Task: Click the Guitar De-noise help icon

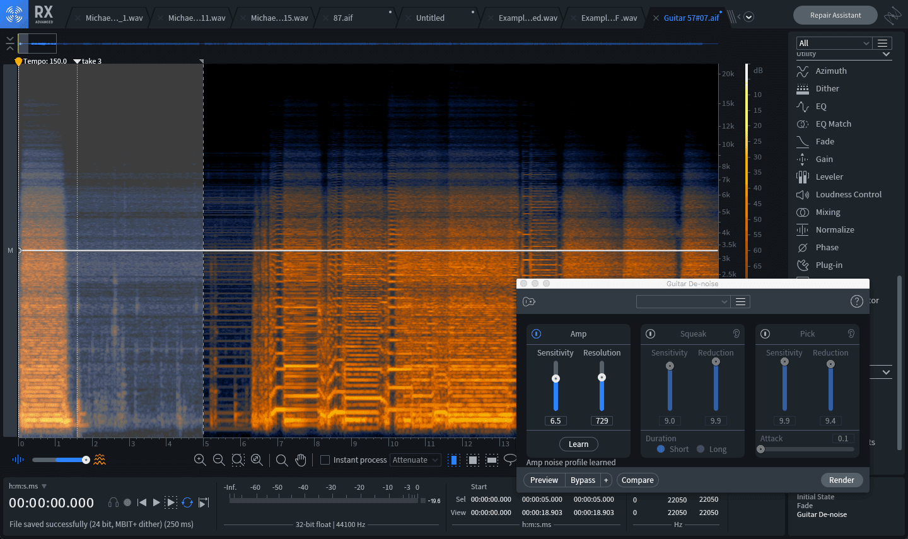Action: pos(856,301)
